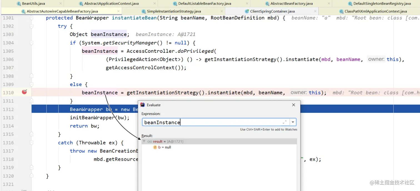This screenshot has width=420, height=191.
Task: Collapse the else block at line 1309
Action: pos(32,84)
